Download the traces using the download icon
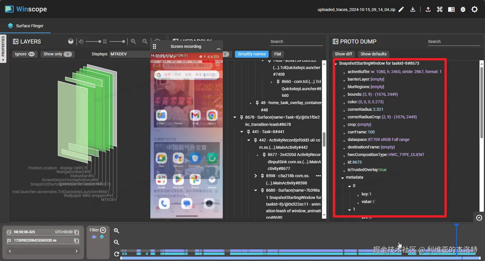Screen dimensions: 485x261 tap(413, 10)
